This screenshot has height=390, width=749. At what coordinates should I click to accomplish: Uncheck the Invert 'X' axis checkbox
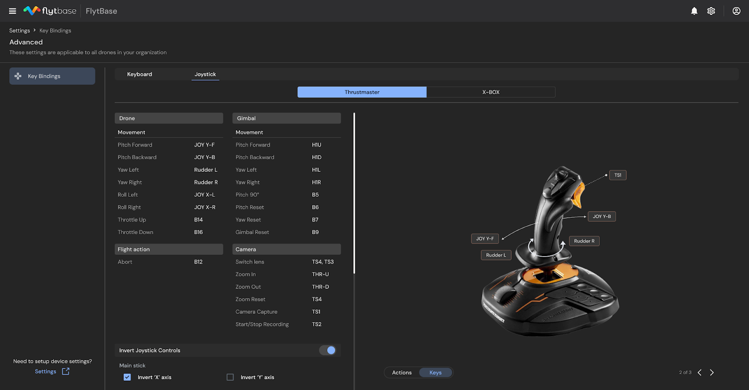pos(127,377)
